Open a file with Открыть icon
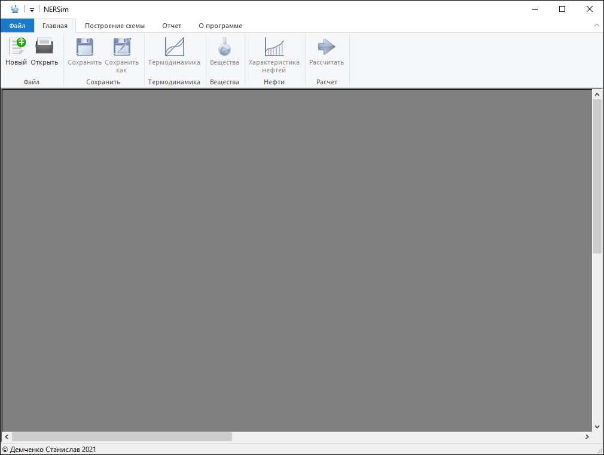604x455 pixels. (44, 47)
